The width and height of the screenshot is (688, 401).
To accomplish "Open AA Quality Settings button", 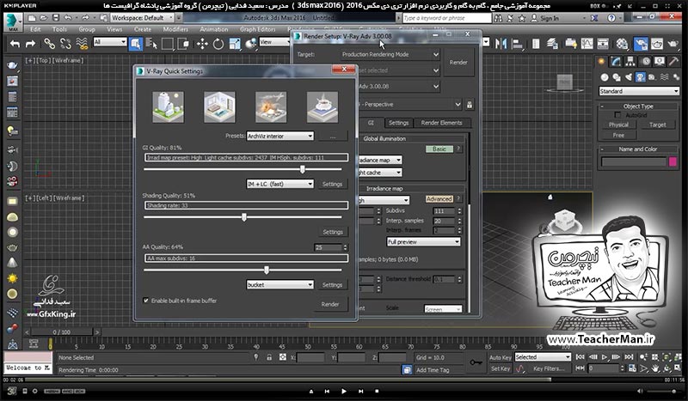I will click(332, 285).
